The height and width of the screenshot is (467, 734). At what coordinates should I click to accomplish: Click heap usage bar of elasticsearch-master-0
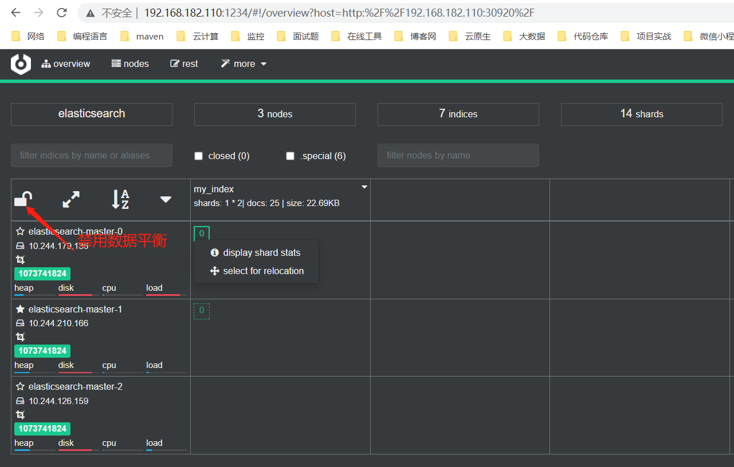coord(35,295)
